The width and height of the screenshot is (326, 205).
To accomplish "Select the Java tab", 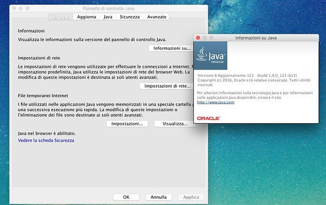I will pos(108,17).
